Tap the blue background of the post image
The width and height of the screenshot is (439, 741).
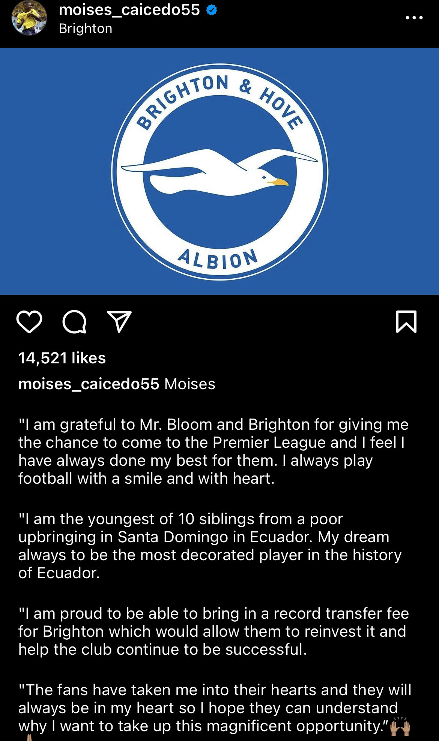tap(49, 169)
